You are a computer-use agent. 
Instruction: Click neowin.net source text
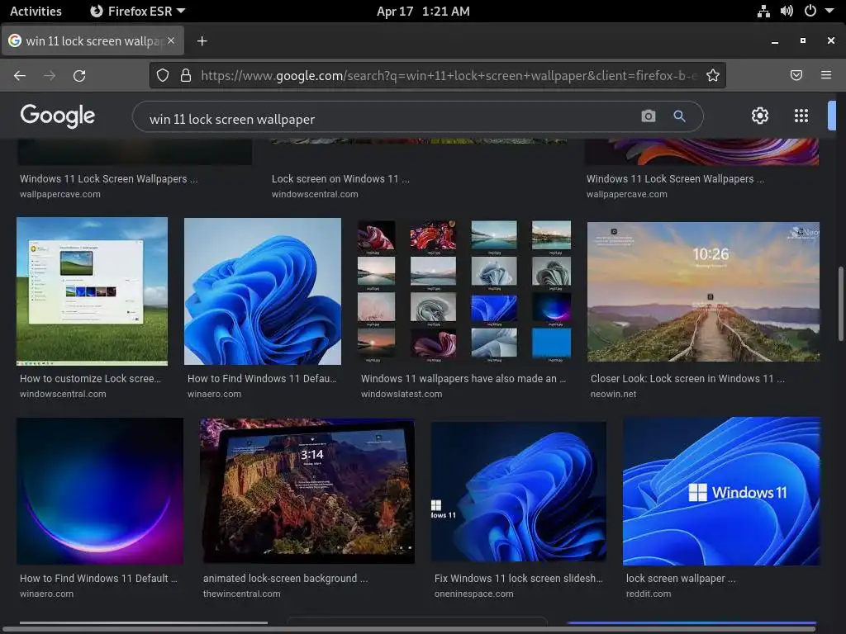pyautogui.click(x=613, y=394)
